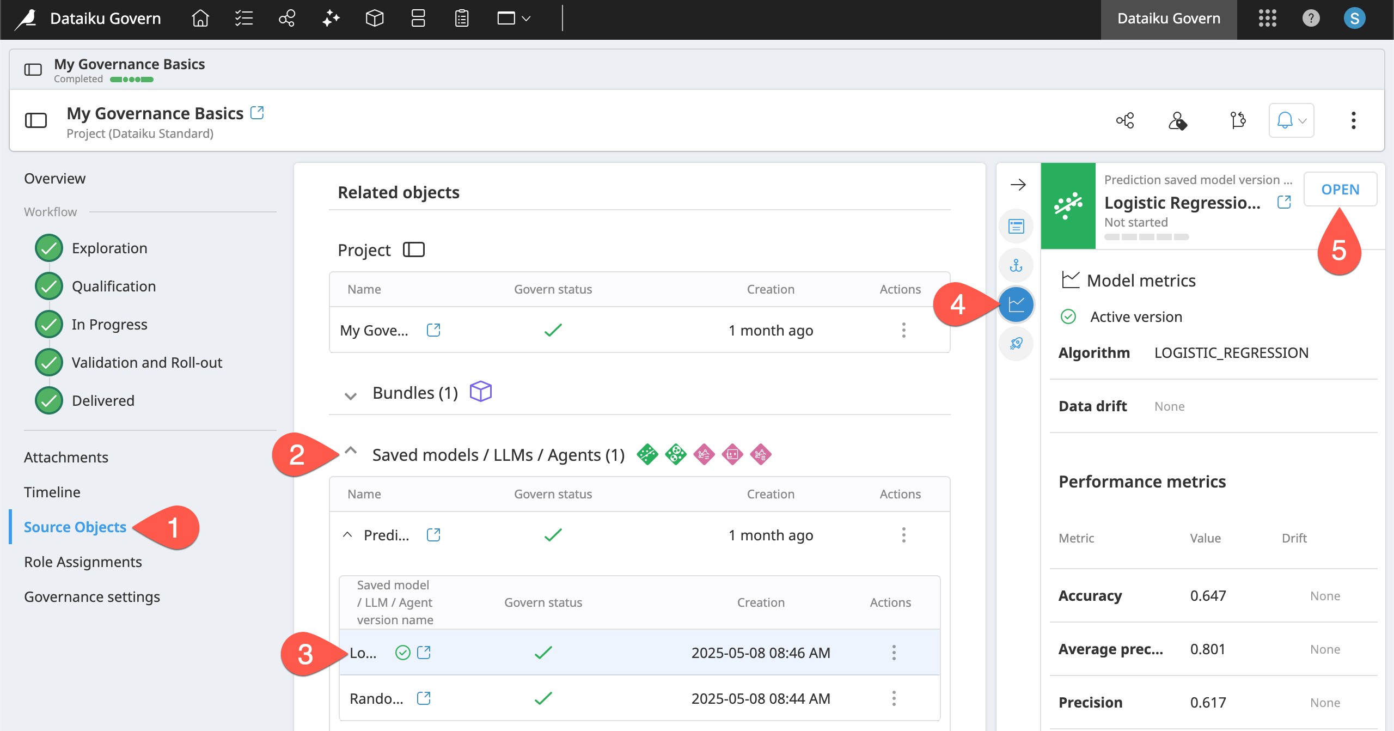
Task: Open actions menu for Predi... row
Action: [x=903, y=535]
